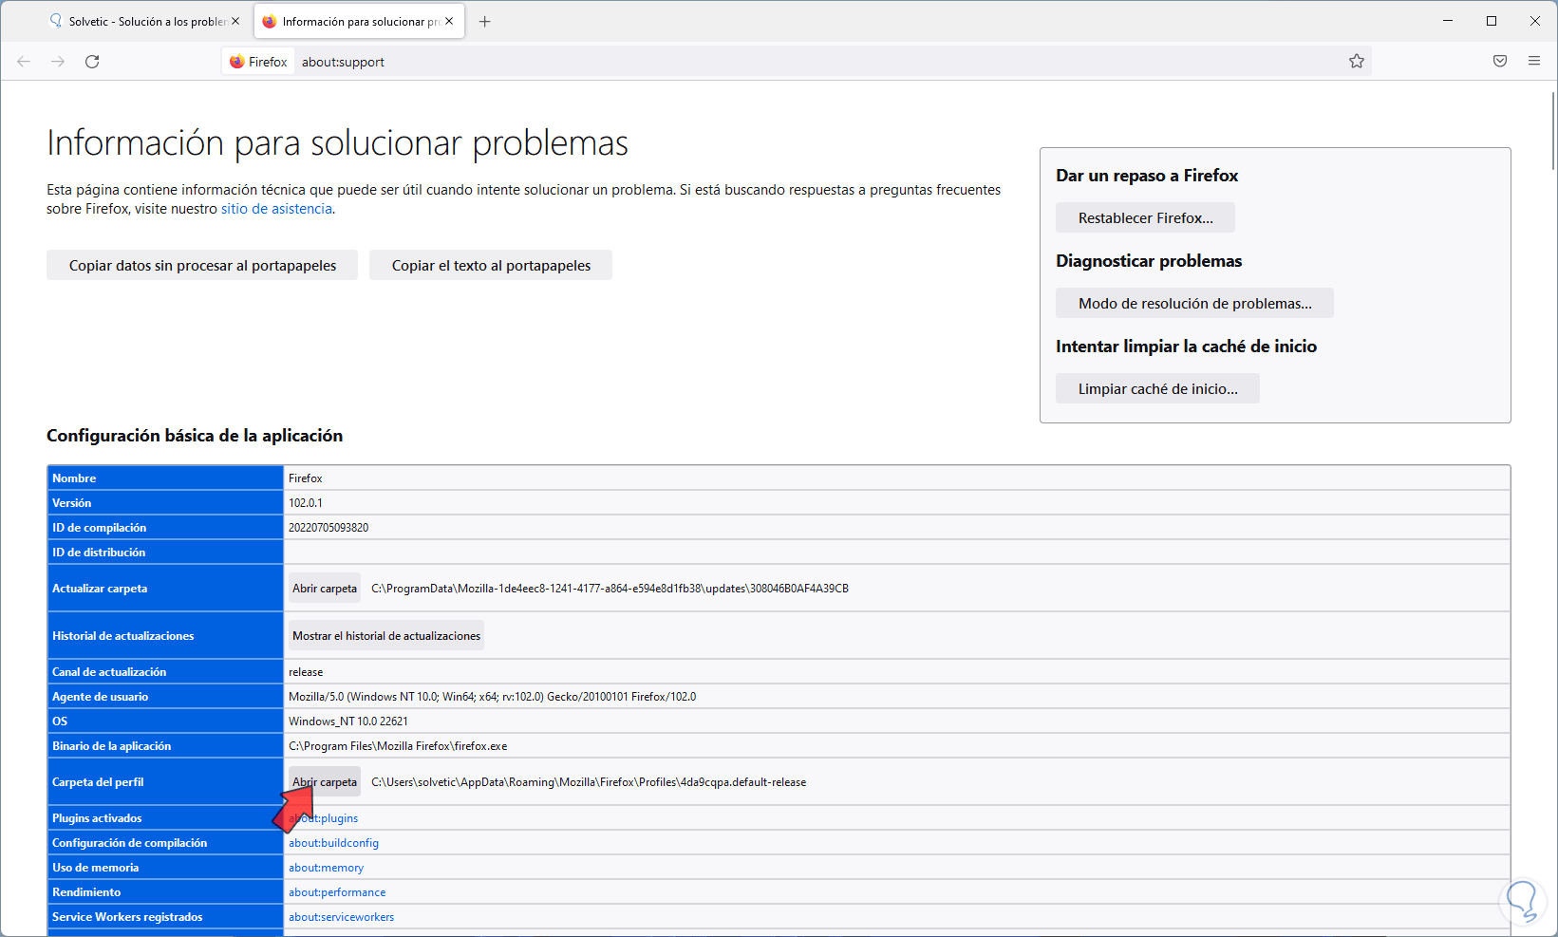Image resolution: width=1558 pixels, height=937 pixels.
Task: Click the Diagnosticar problemas heading
Action: click(x=1149, y=261)
